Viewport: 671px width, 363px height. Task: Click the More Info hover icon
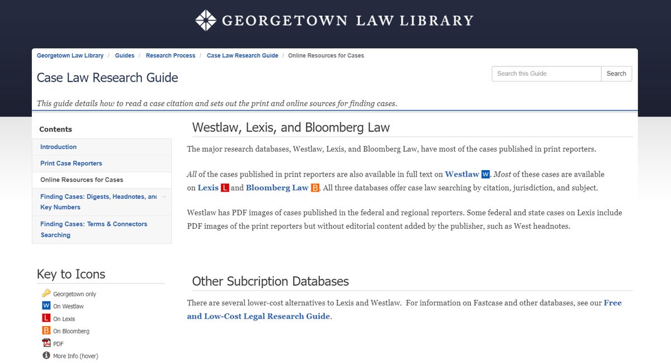(x=46, y=356)
